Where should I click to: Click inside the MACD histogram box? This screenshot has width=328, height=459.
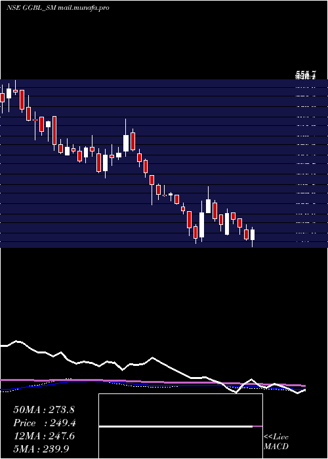(180, 426)
